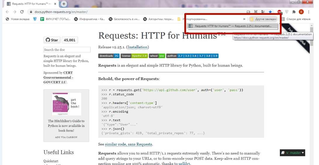The width and height of the screenshot is (319, 165).
Task: Open the Installation link
Action: (138, 47)
